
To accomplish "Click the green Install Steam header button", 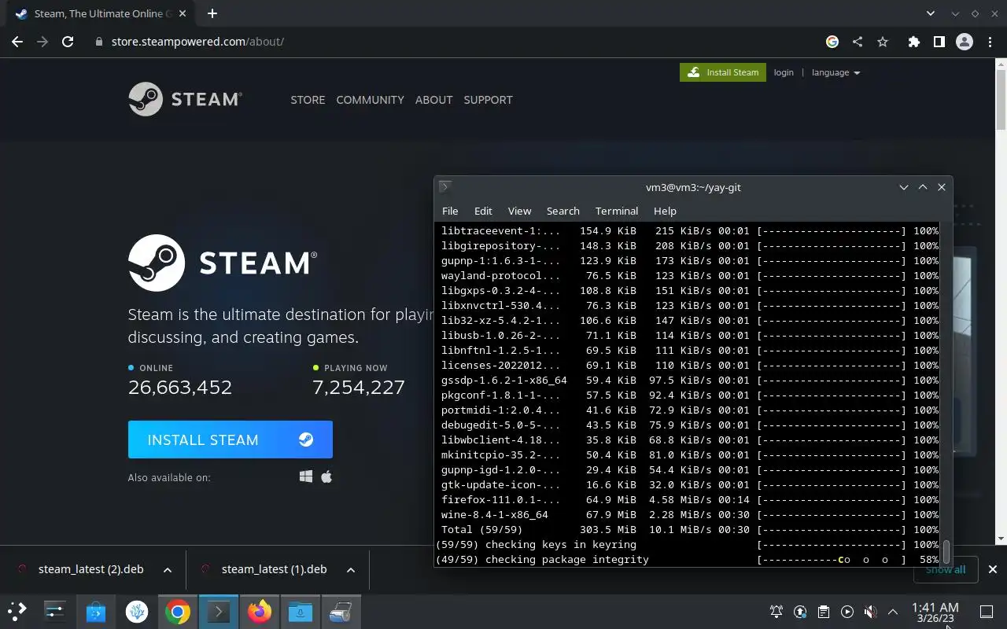I will [x=723, y=72].
